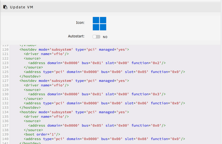The image size is (222, 144).
Task: Click the Update VM header icon
Action: click(x=5, y=7)
